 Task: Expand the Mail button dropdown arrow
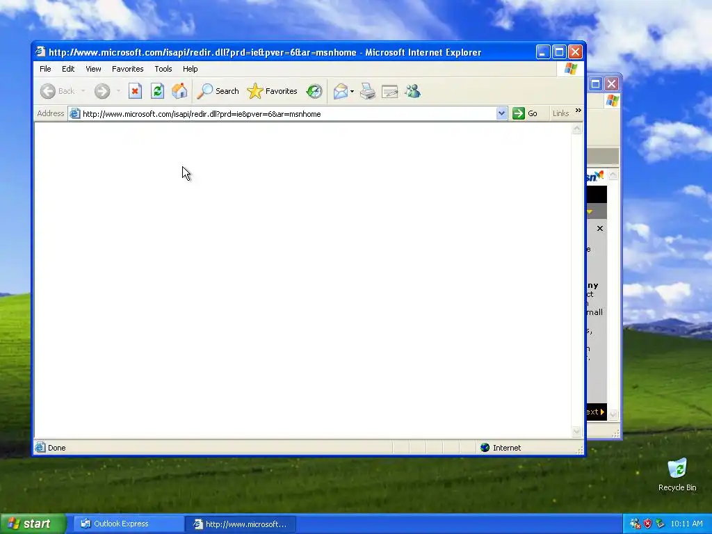click(352, 91)
